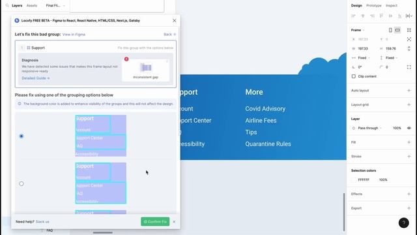Open the Inspect tab

click(392, 5)
